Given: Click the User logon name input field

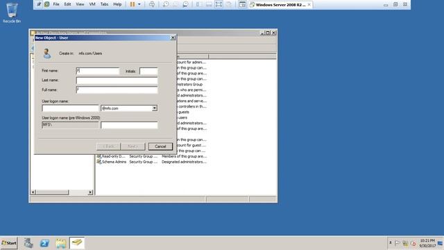Looking at the screenshot, I should (70, 108).
